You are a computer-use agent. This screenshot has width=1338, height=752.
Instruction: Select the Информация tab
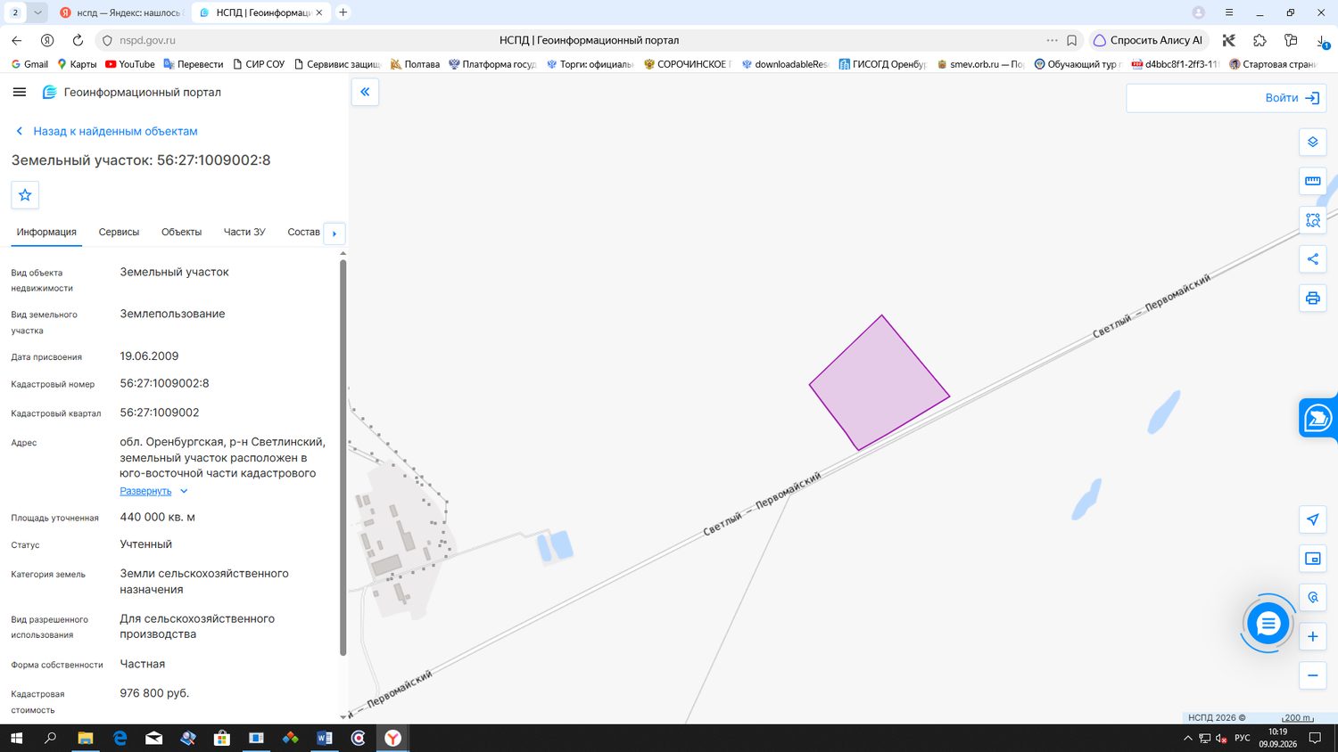click(x=46, y=232)
